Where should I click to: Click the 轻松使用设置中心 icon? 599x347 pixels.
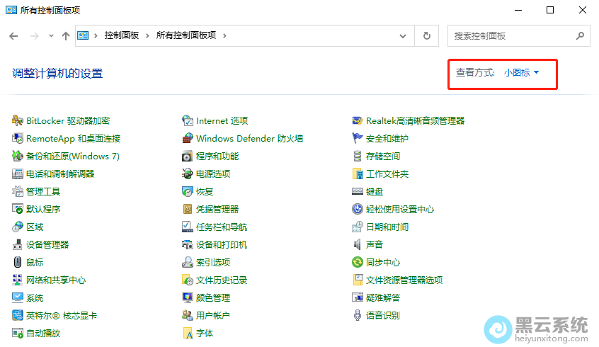click(x=357, y=209)
